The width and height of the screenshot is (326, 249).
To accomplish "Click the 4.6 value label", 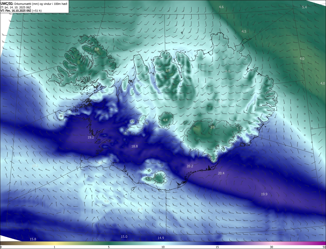I will [221, 7].
